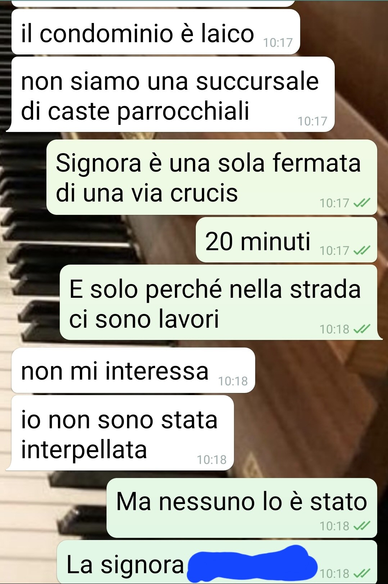Click the read checkmarks on '20 minuti'
388x584 pixels.
(x=362, y=250)
